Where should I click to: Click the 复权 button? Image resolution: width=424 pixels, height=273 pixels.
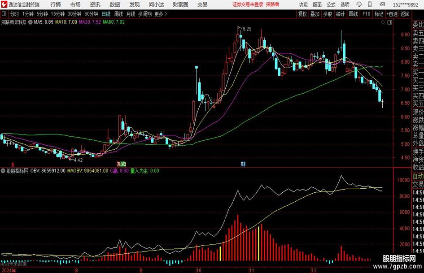tap(302, 14)
